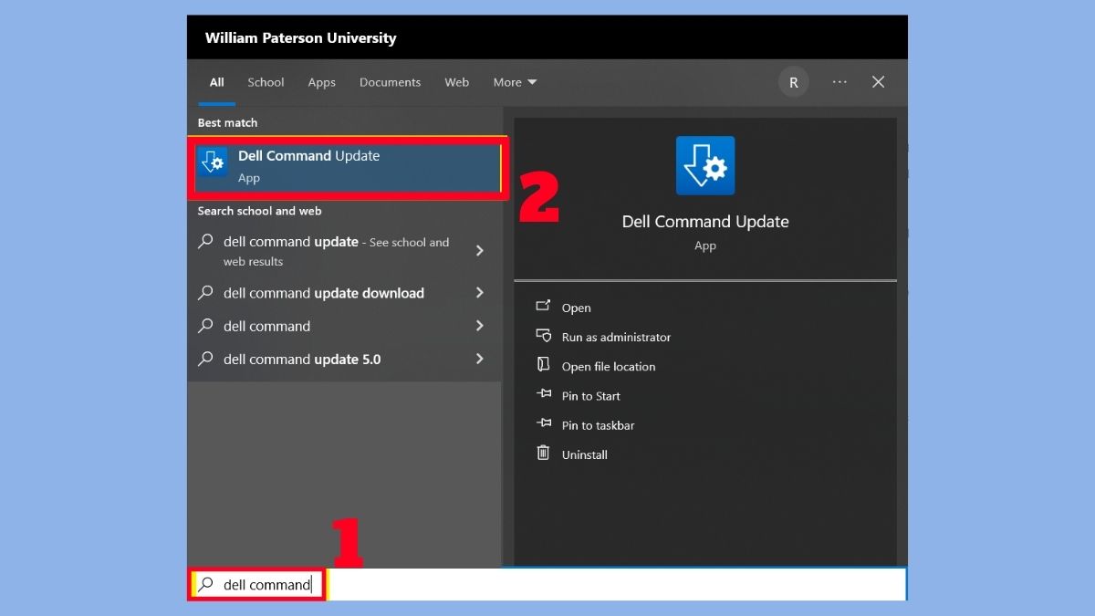Click the 'William Paterson University' header text
1095x616 pixels.
[x=300, y=38]
